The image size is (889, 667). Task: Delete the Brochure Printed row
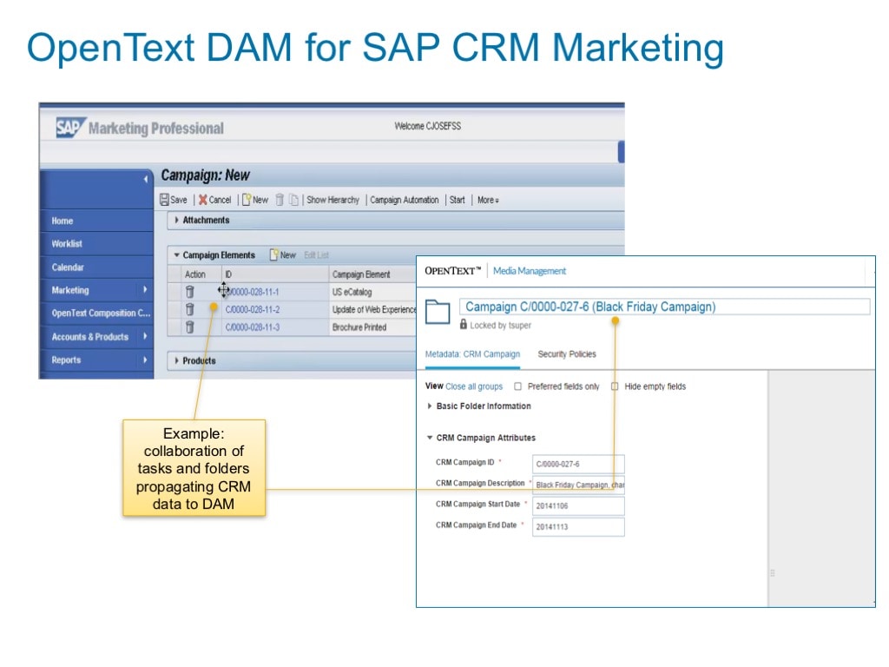pos(190,327)
